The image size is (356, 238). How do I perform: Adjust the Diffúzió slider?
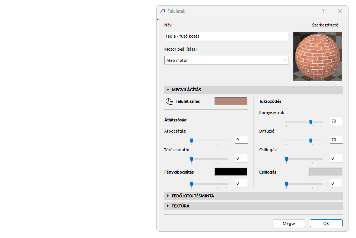310,141
